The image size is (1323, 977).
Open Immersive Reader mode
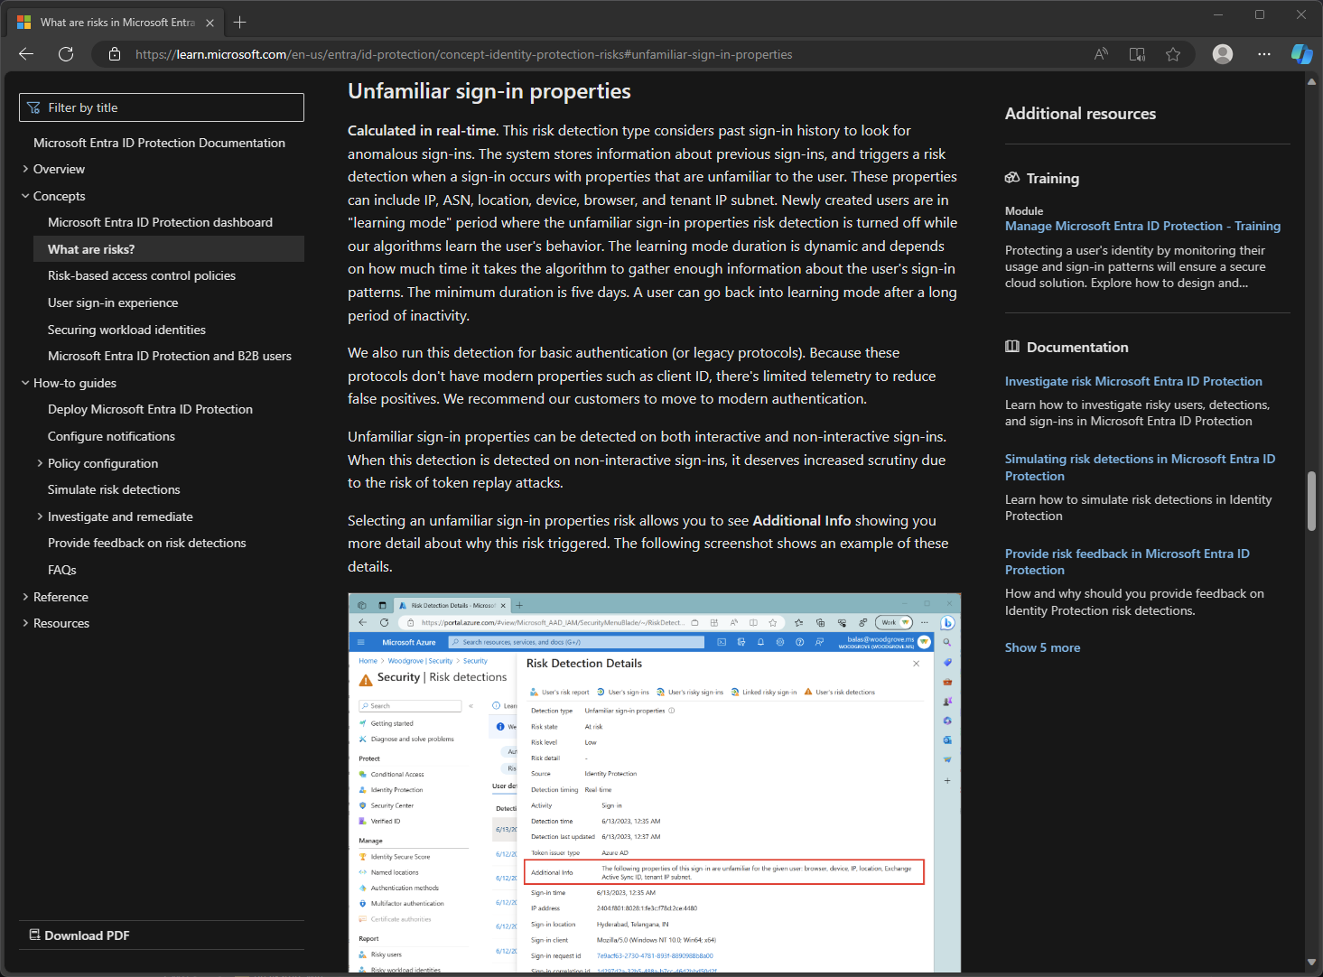(1136, 54)
